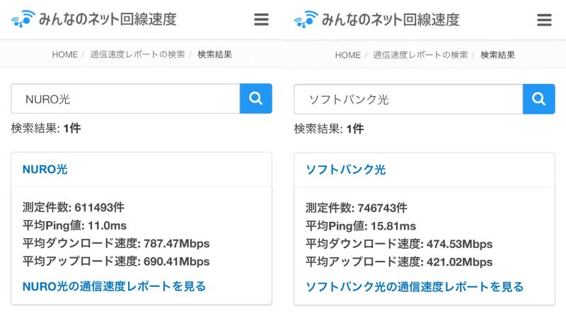Screen dimensions: 566x318
Task: Click the みんなのネット回線速度 title on left page
Action: [108, 19]
